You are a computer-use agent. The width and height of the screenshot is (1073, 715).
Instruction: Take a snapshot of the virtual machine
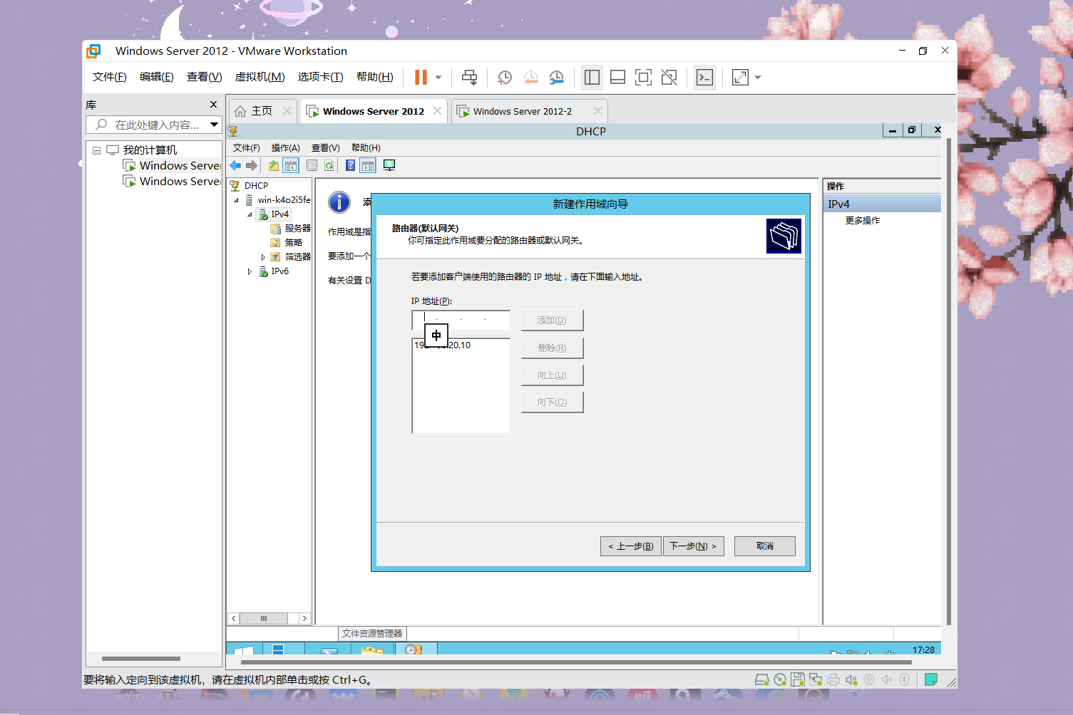(x=505, y=77)
